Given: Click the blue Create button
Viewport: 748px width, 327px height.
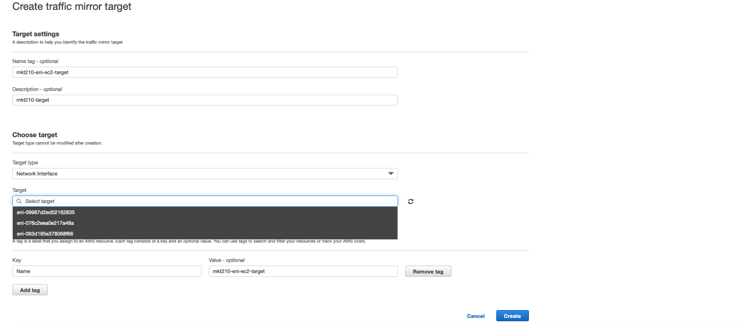Looking at the screenshot, I should [x=512, y=316].
